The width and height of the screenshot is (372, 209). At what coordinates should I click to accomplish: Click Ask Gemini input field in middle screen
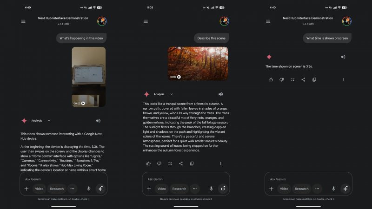click(186, 179)
